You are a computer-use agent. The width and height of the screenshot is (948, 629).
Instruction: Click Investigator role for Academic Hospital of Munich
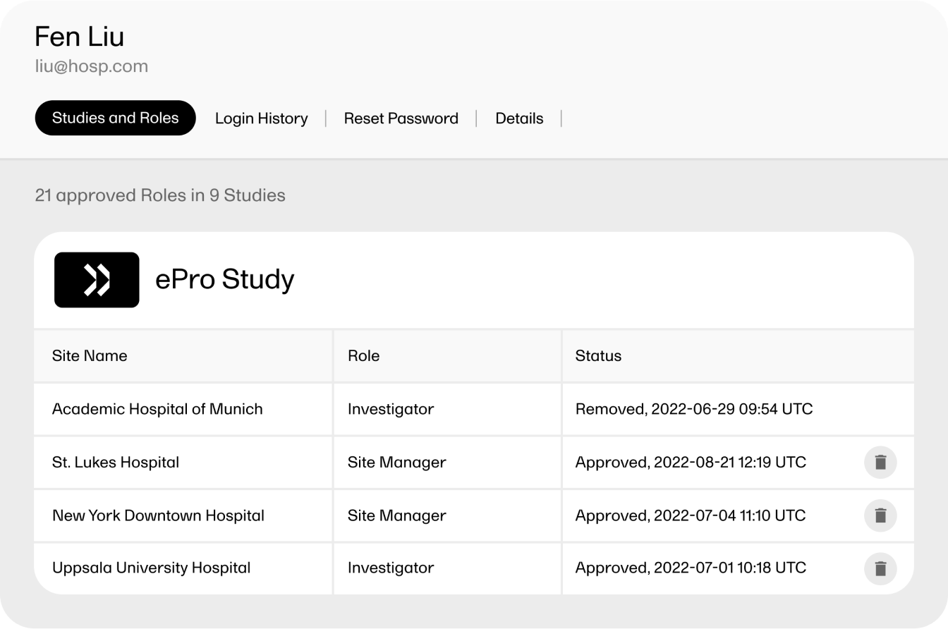pyautogui.click(x=391, y=409)
